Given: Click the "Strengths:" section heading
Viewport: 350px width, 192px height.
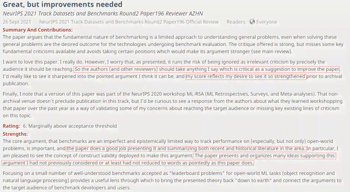Looking at the screenshot, I should (15, 134).
